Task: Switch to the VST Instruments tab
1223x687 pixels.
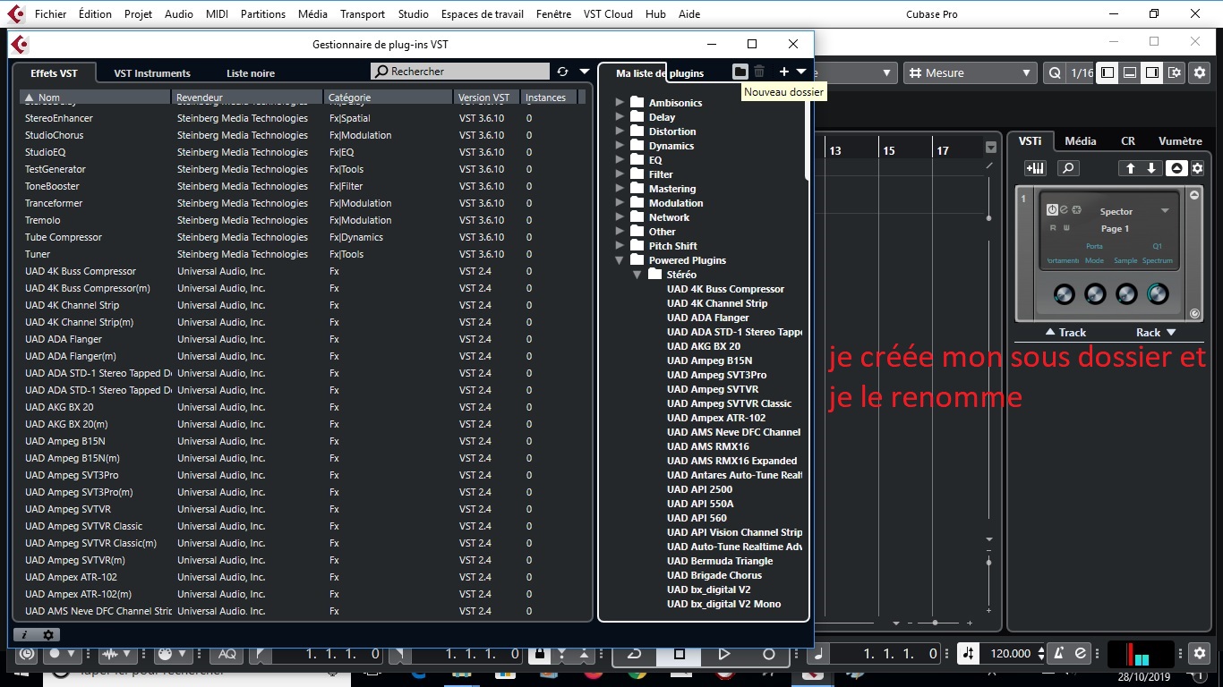Action: [150, 72]
